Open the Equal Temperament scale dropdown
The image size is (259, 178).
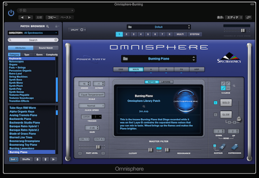pos(92,94)
